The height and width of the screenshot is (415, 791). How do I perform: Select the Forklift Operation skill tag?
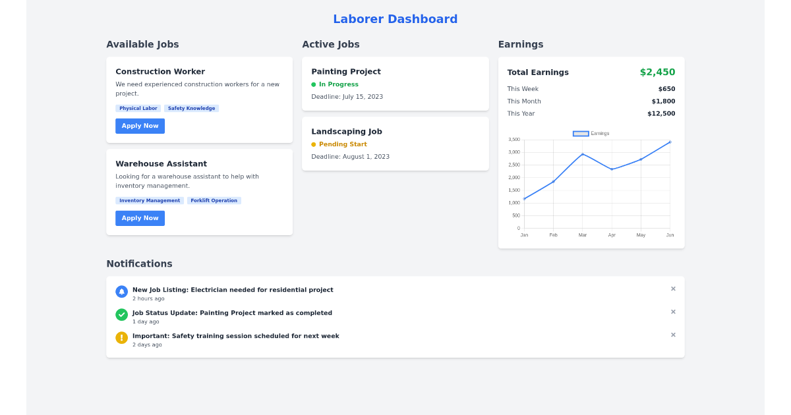[x=214, y=200]
